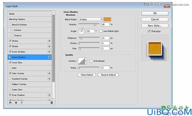The width and height of the screenshot is (192, 116).
Task: Select the Inner Glow effect row
Action: tap(29, 62)
